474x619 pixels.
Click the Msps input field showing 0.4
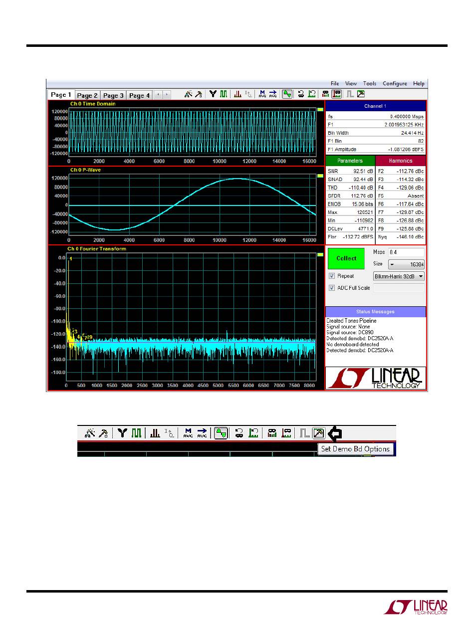pyautogui.click(x=406, y=252)
